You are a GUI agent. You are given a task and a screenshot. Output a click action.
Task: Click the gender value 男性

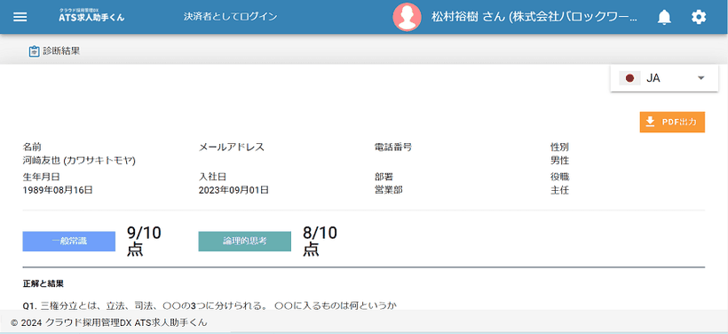(560, 161)
